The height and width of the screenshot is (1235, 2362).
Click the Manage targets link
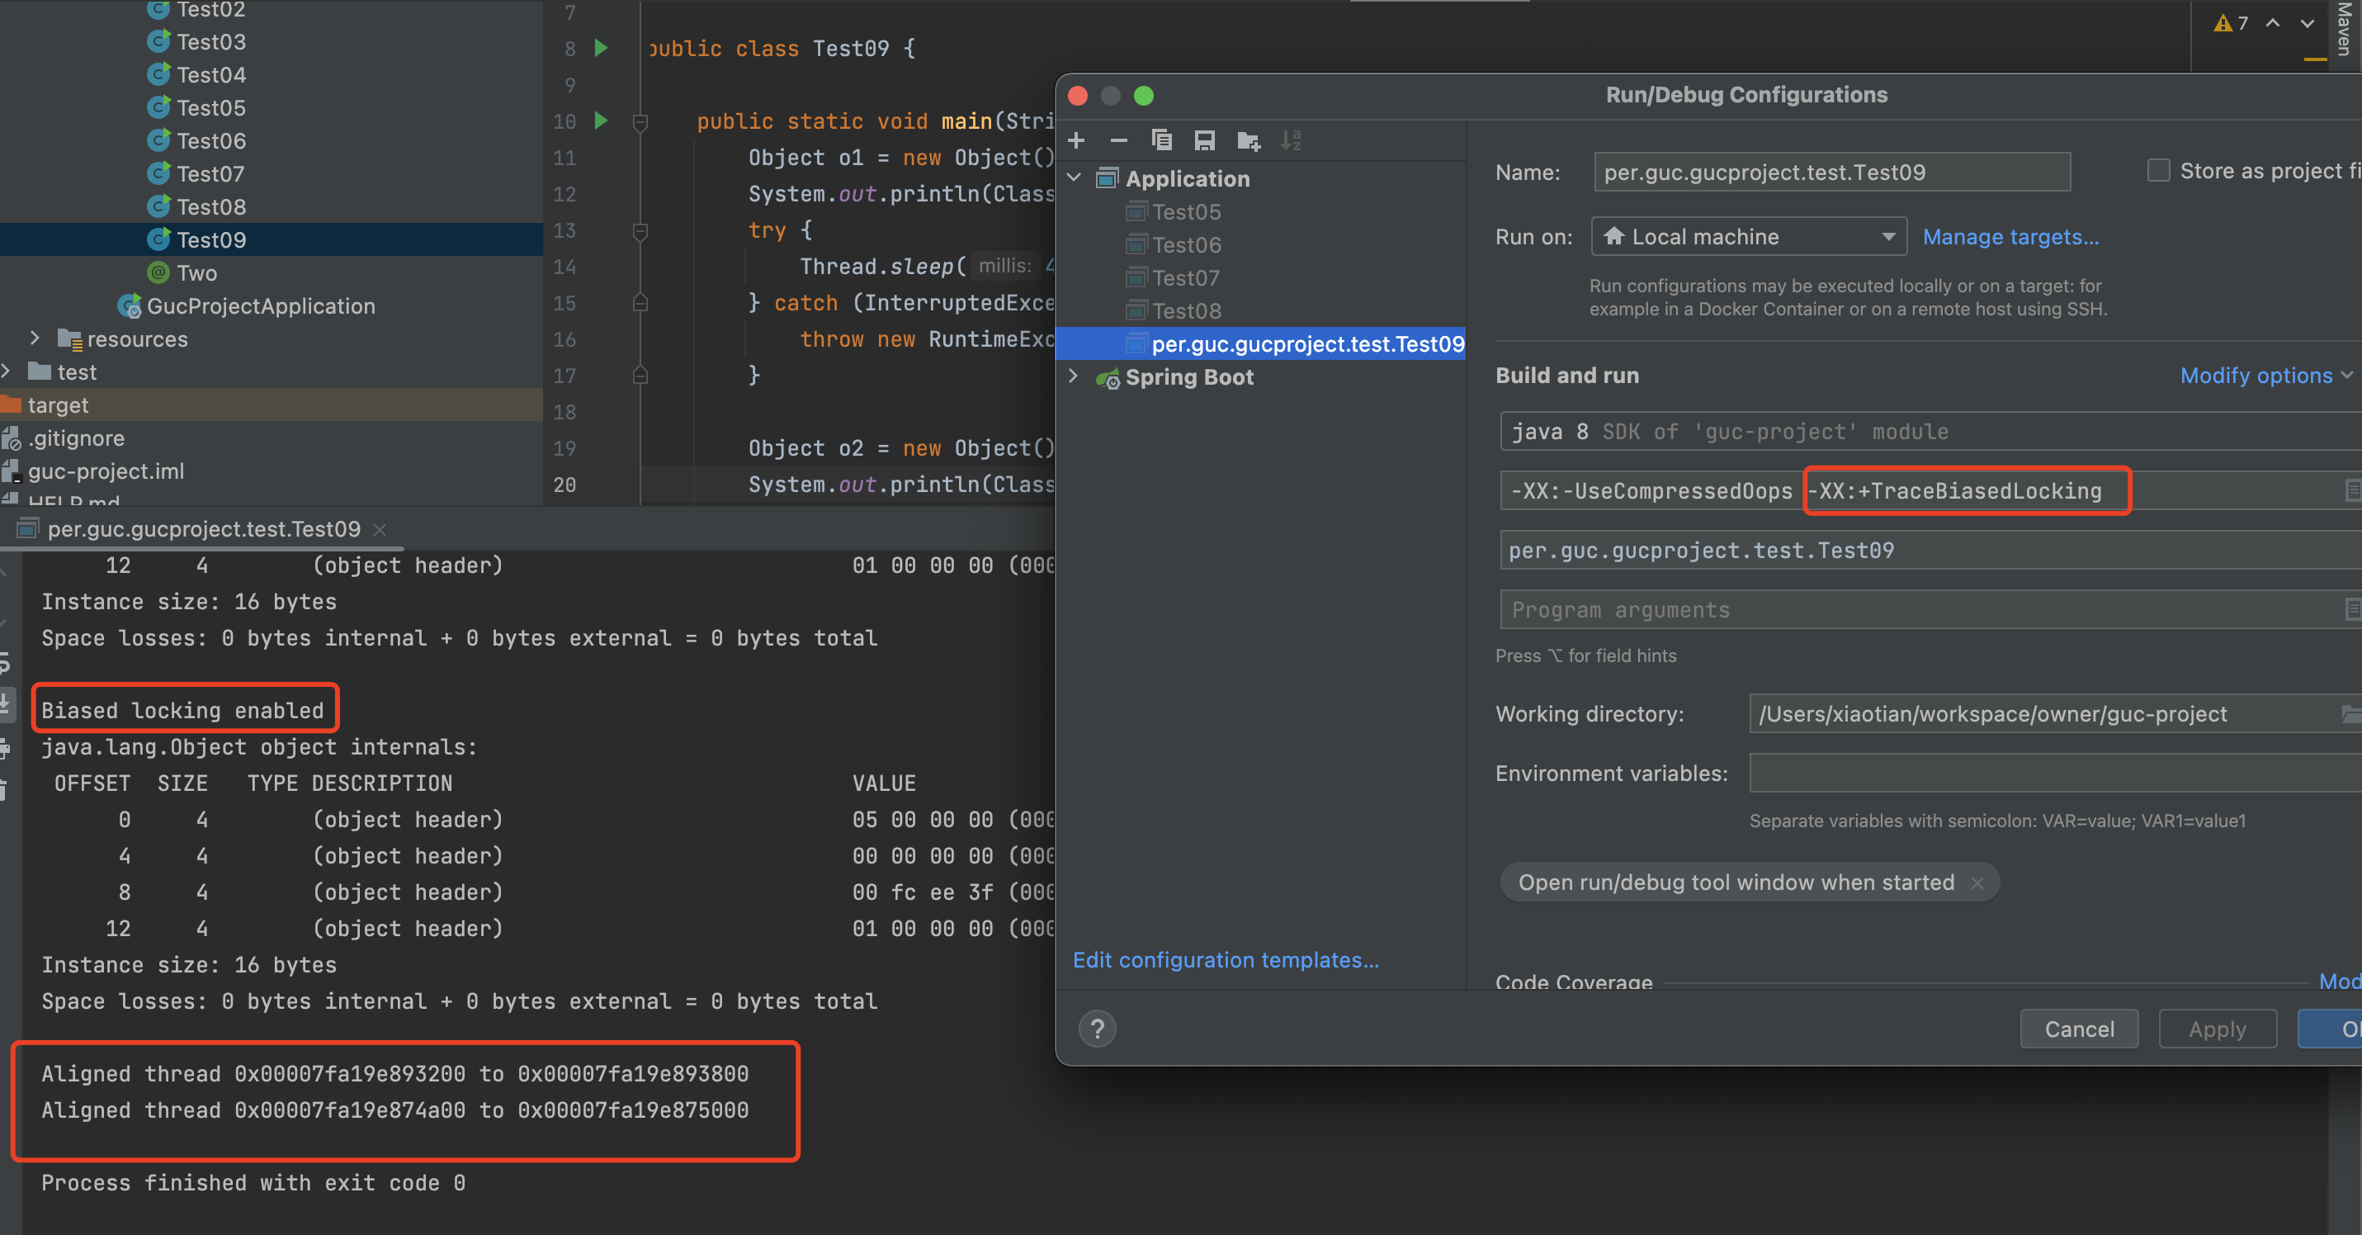2010,237
